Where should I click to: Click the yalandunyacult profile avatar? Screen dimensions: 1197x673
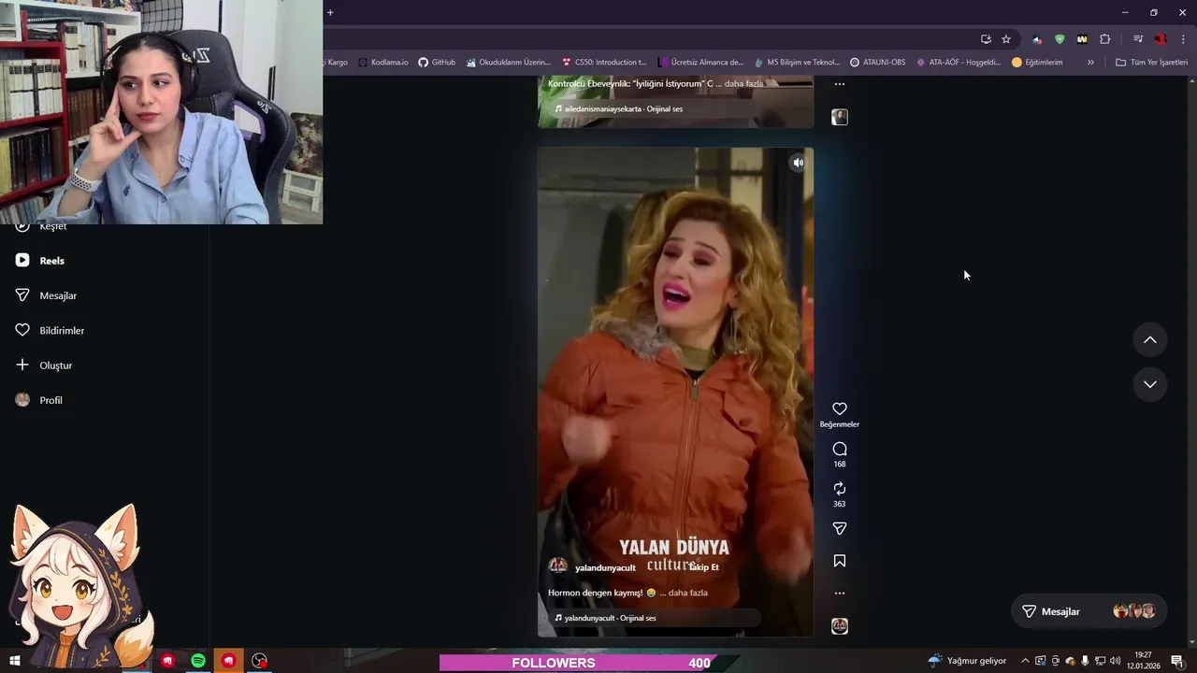558,566
